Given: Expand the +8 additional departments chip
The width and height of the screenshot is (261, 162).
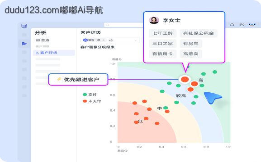Looking at the screenshot, I should point(110,40).
